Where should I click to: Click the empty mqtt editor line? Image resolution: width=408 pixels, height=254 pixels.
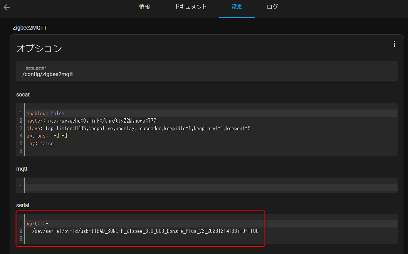(211, 187)
